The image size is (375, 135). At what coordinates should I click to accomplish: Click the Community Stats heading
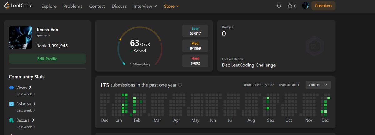click(x=27, y=77)
